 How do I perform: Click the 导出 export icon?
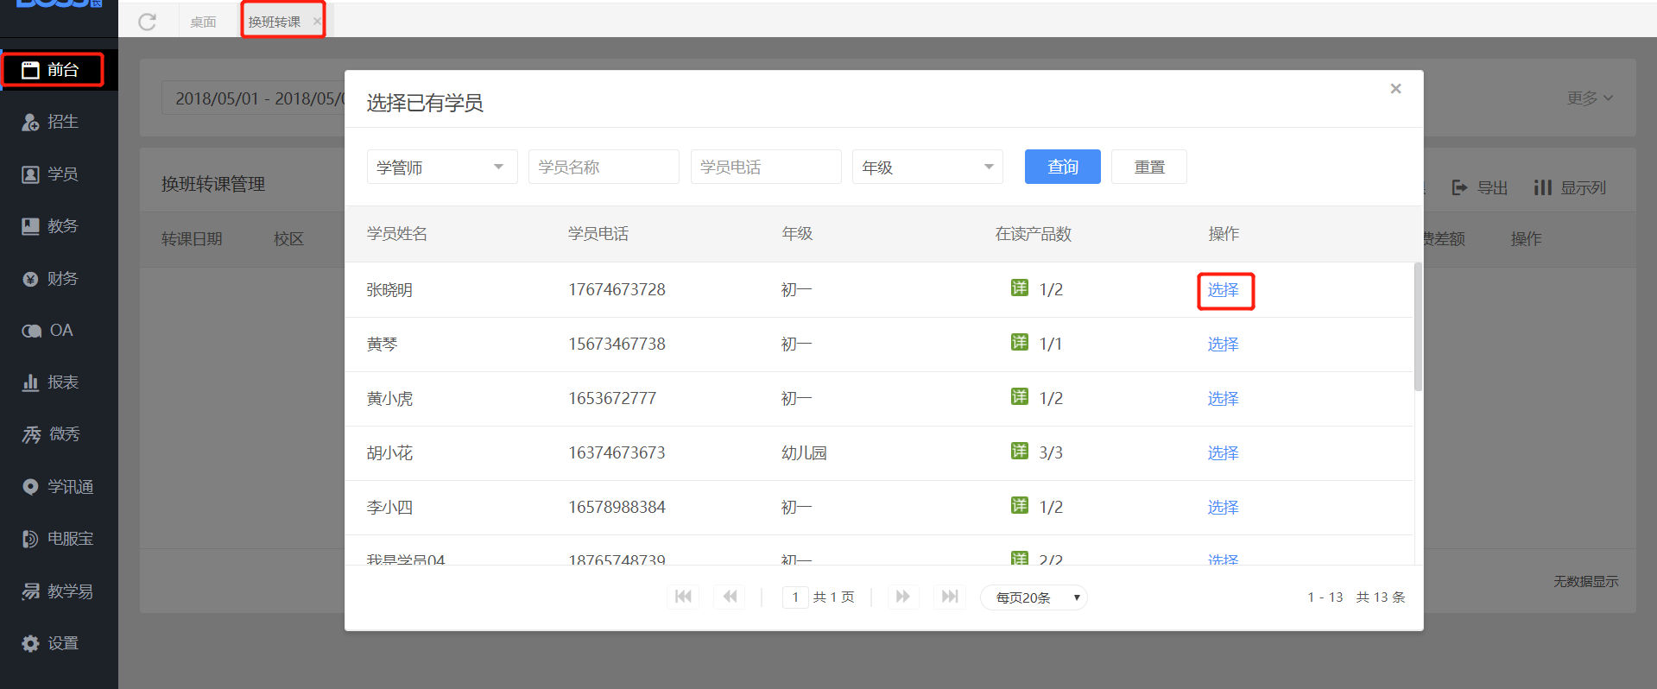tap(1459, 187)
